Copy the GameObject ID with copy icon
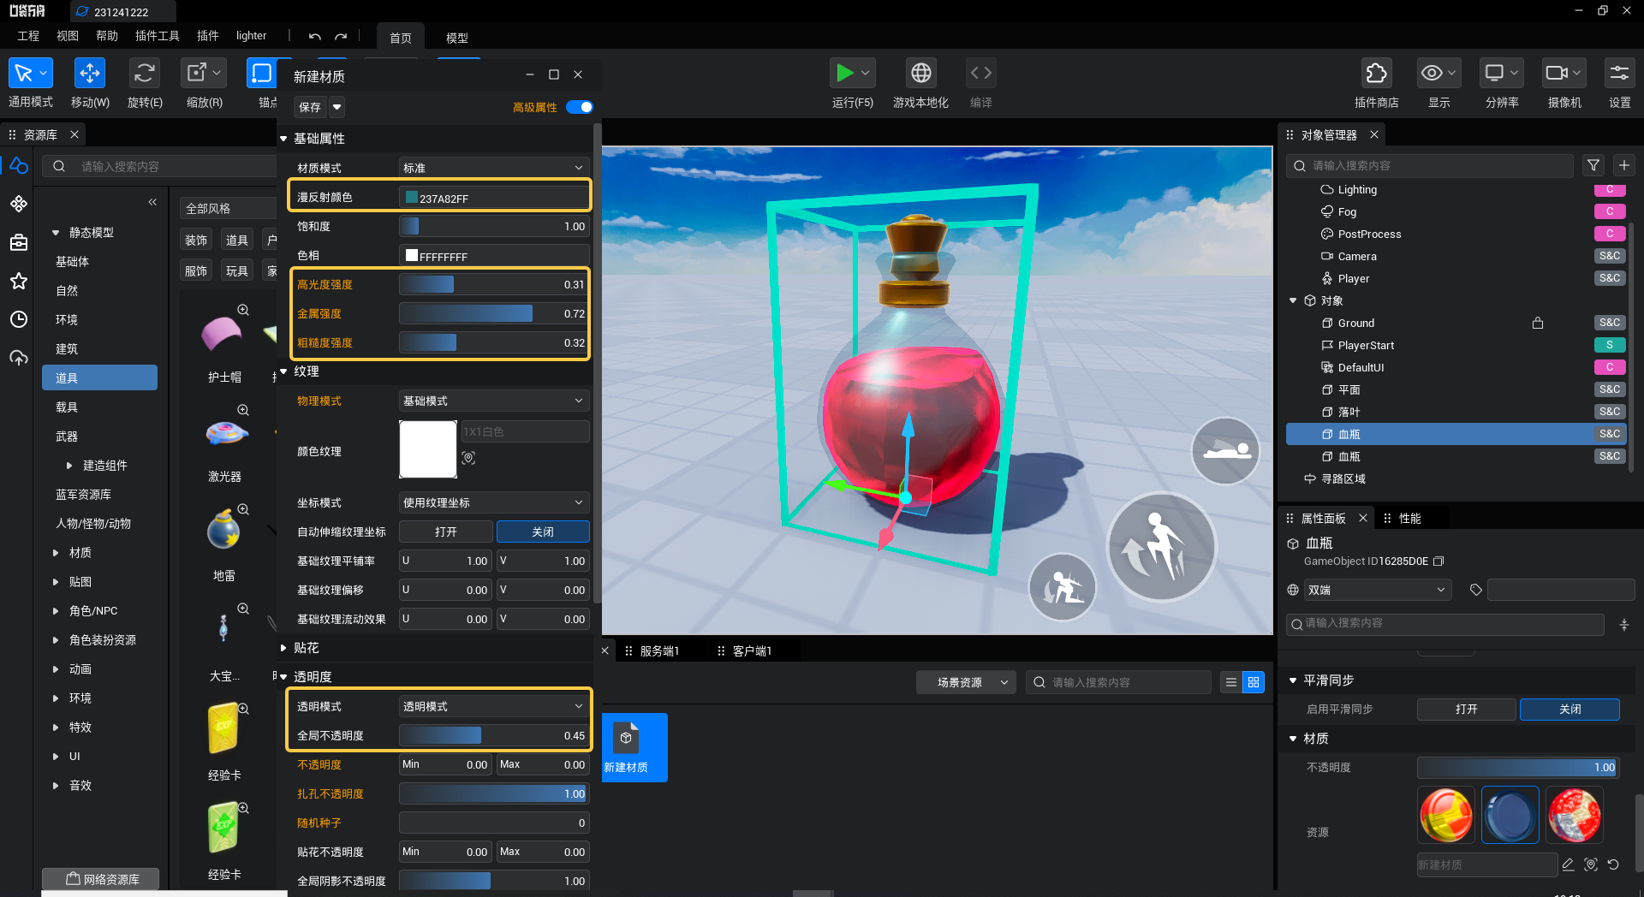Image resolution: width=1644 pixels, height=897 pixels. pos(1439,561)
